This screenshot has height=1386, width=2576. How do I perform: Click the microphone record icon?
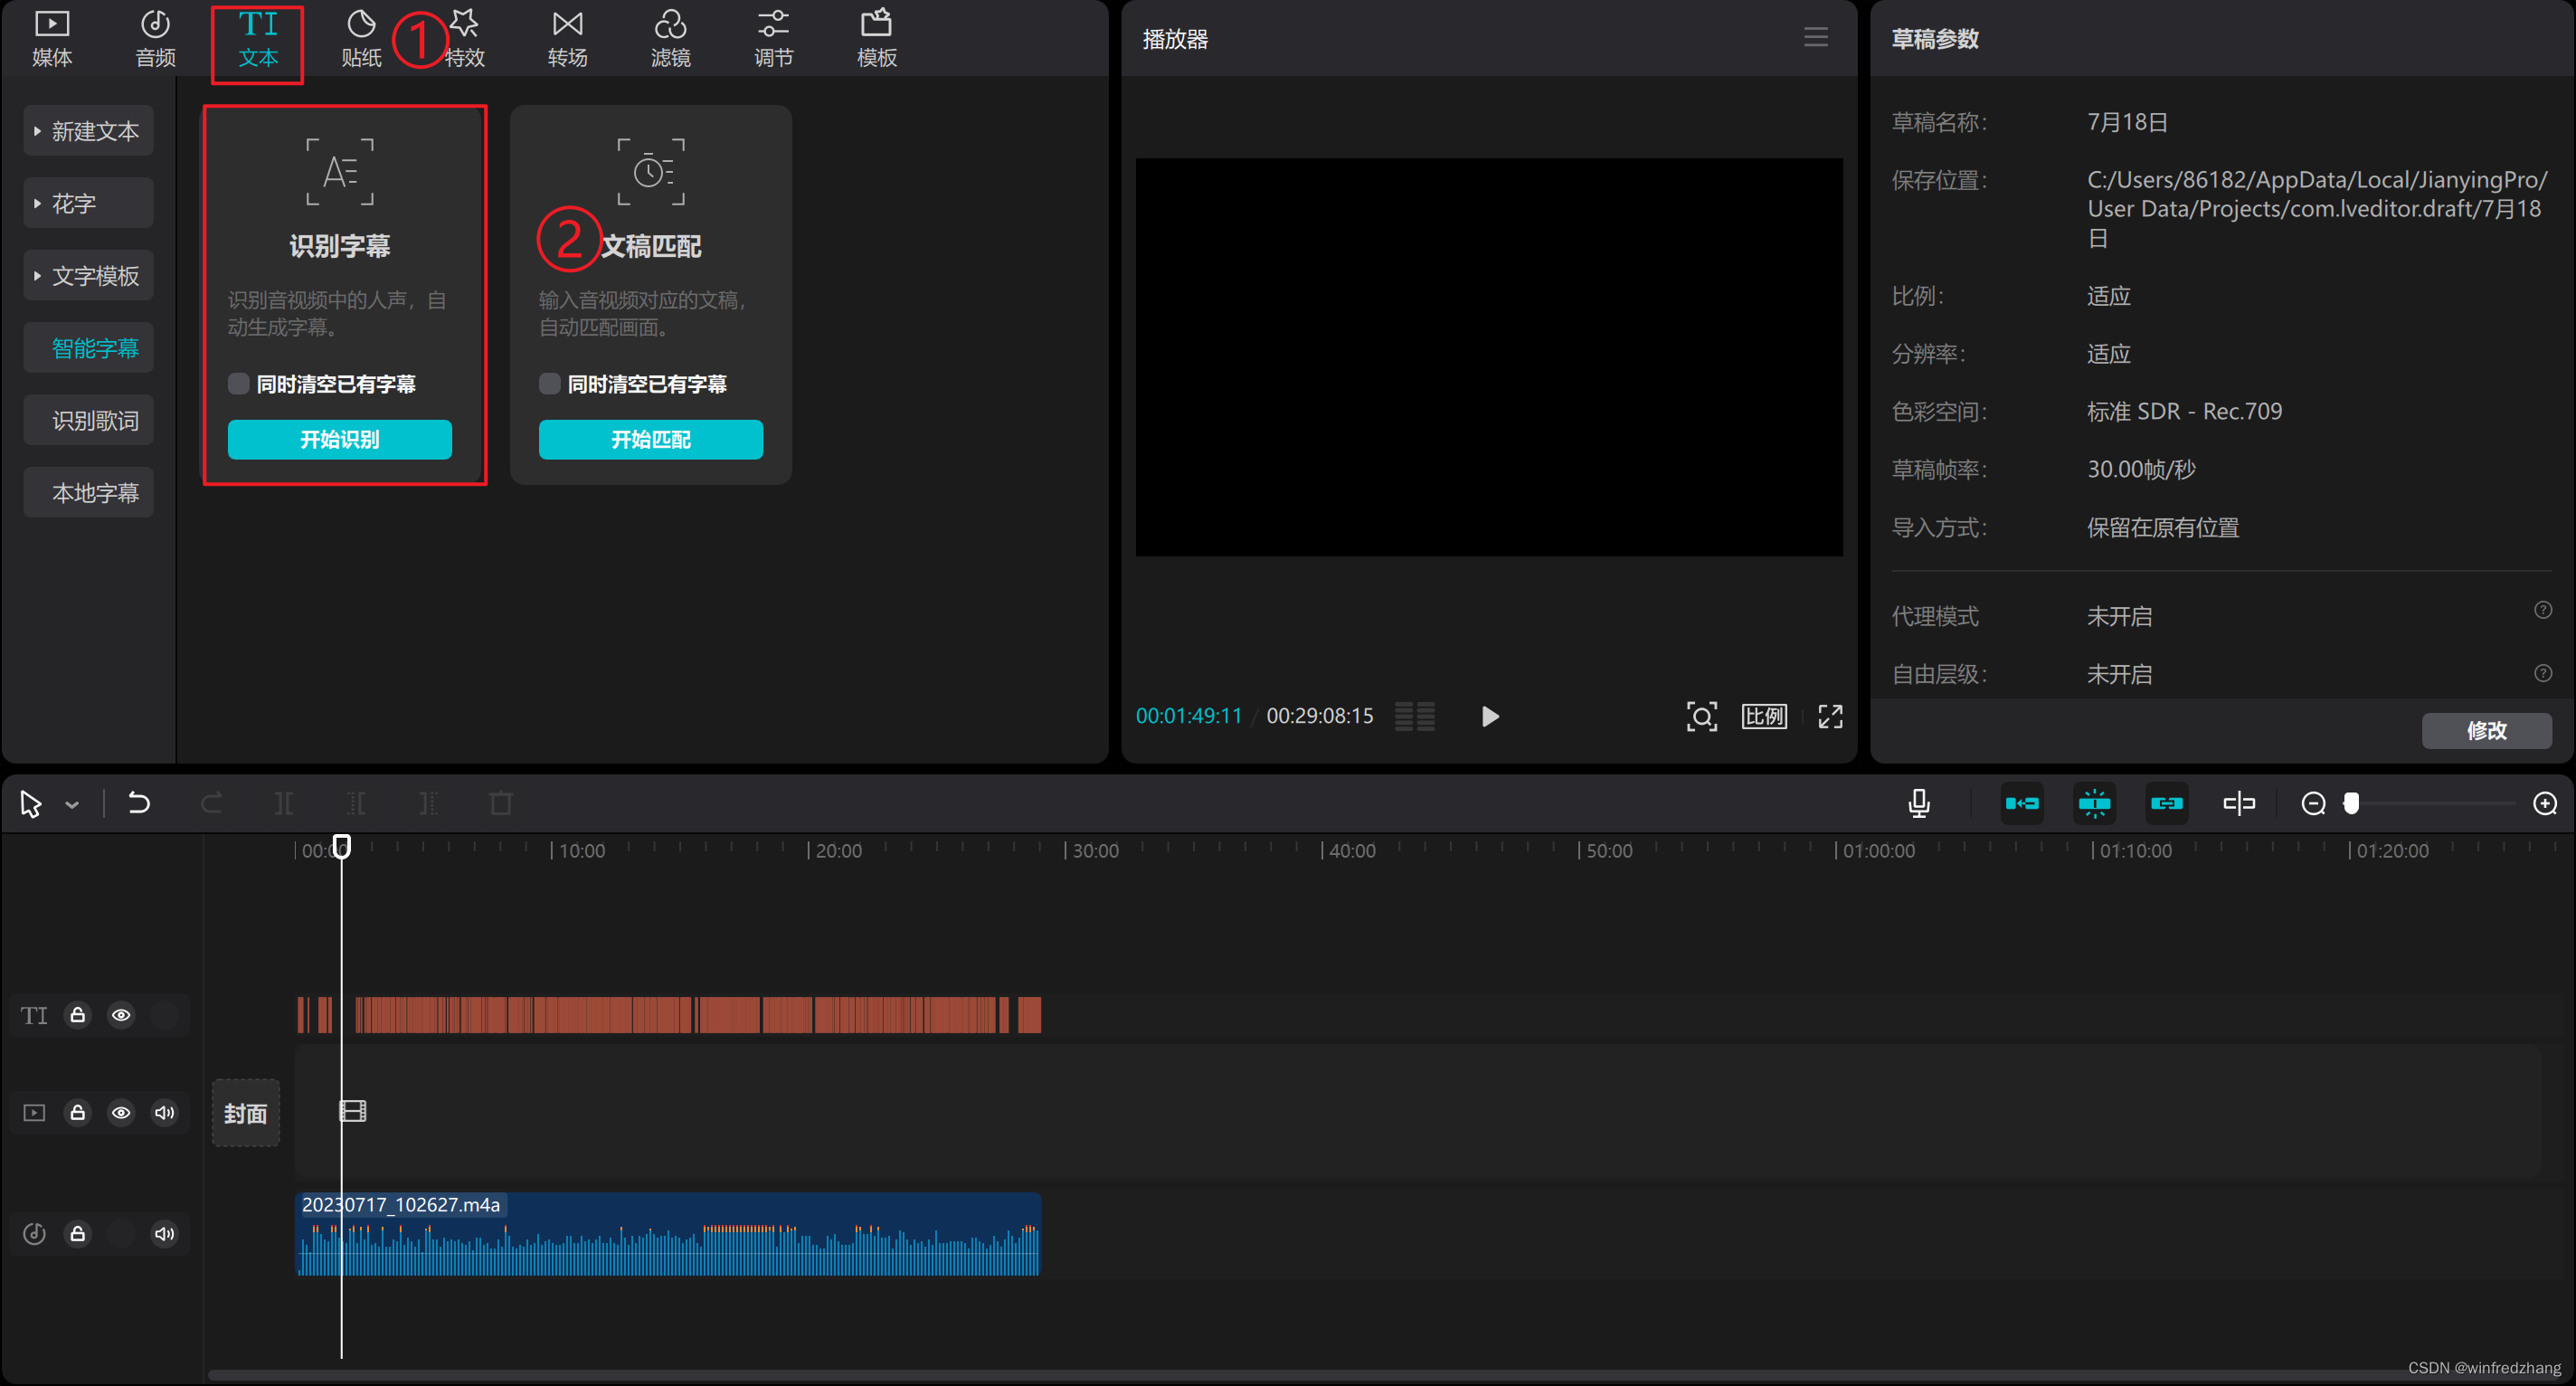click(1918, 803)
